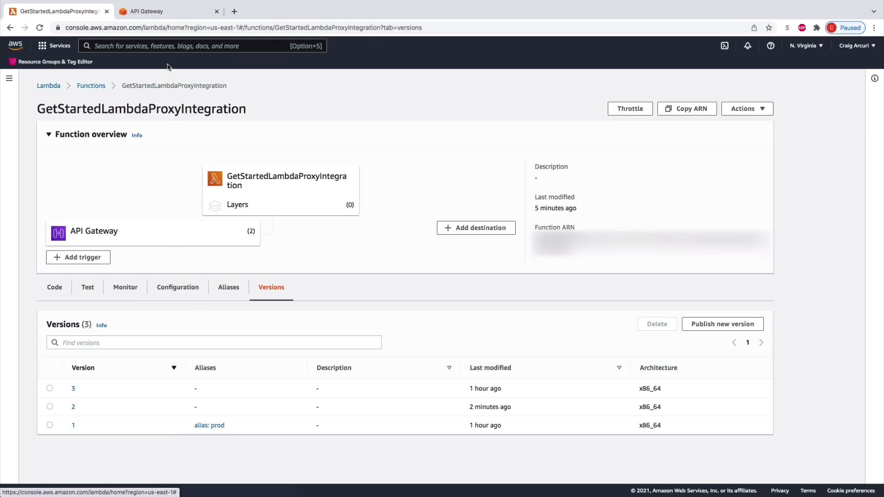Click the Lambda function icon in overview
Image resolution: width=884 pixels, height=497 pixels.
coord(215,179)
